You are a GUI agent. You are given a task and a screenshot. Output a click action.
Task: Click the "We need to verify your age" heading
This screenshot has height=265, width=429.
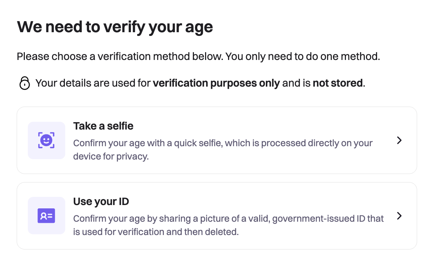(115, 27)
